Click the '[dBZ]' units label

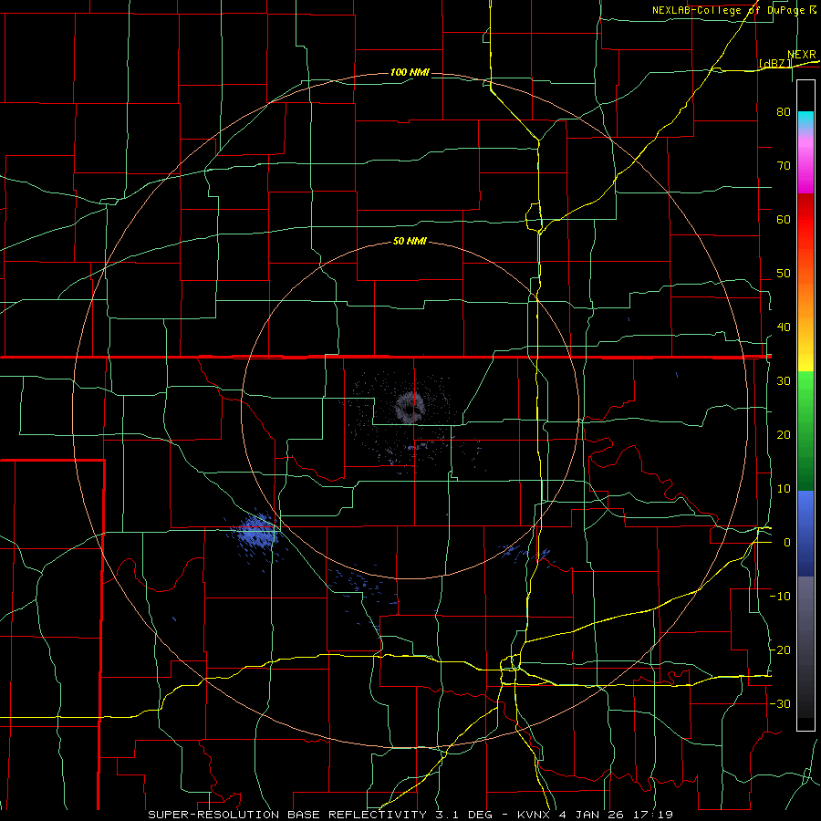774,64
